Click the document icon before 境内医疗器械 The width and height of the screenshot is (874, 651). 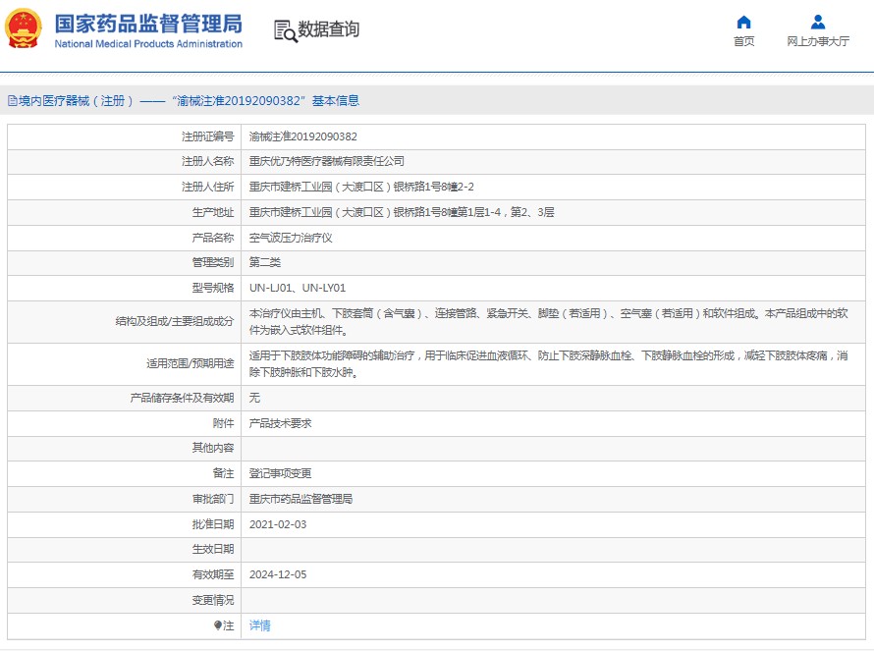12,101
